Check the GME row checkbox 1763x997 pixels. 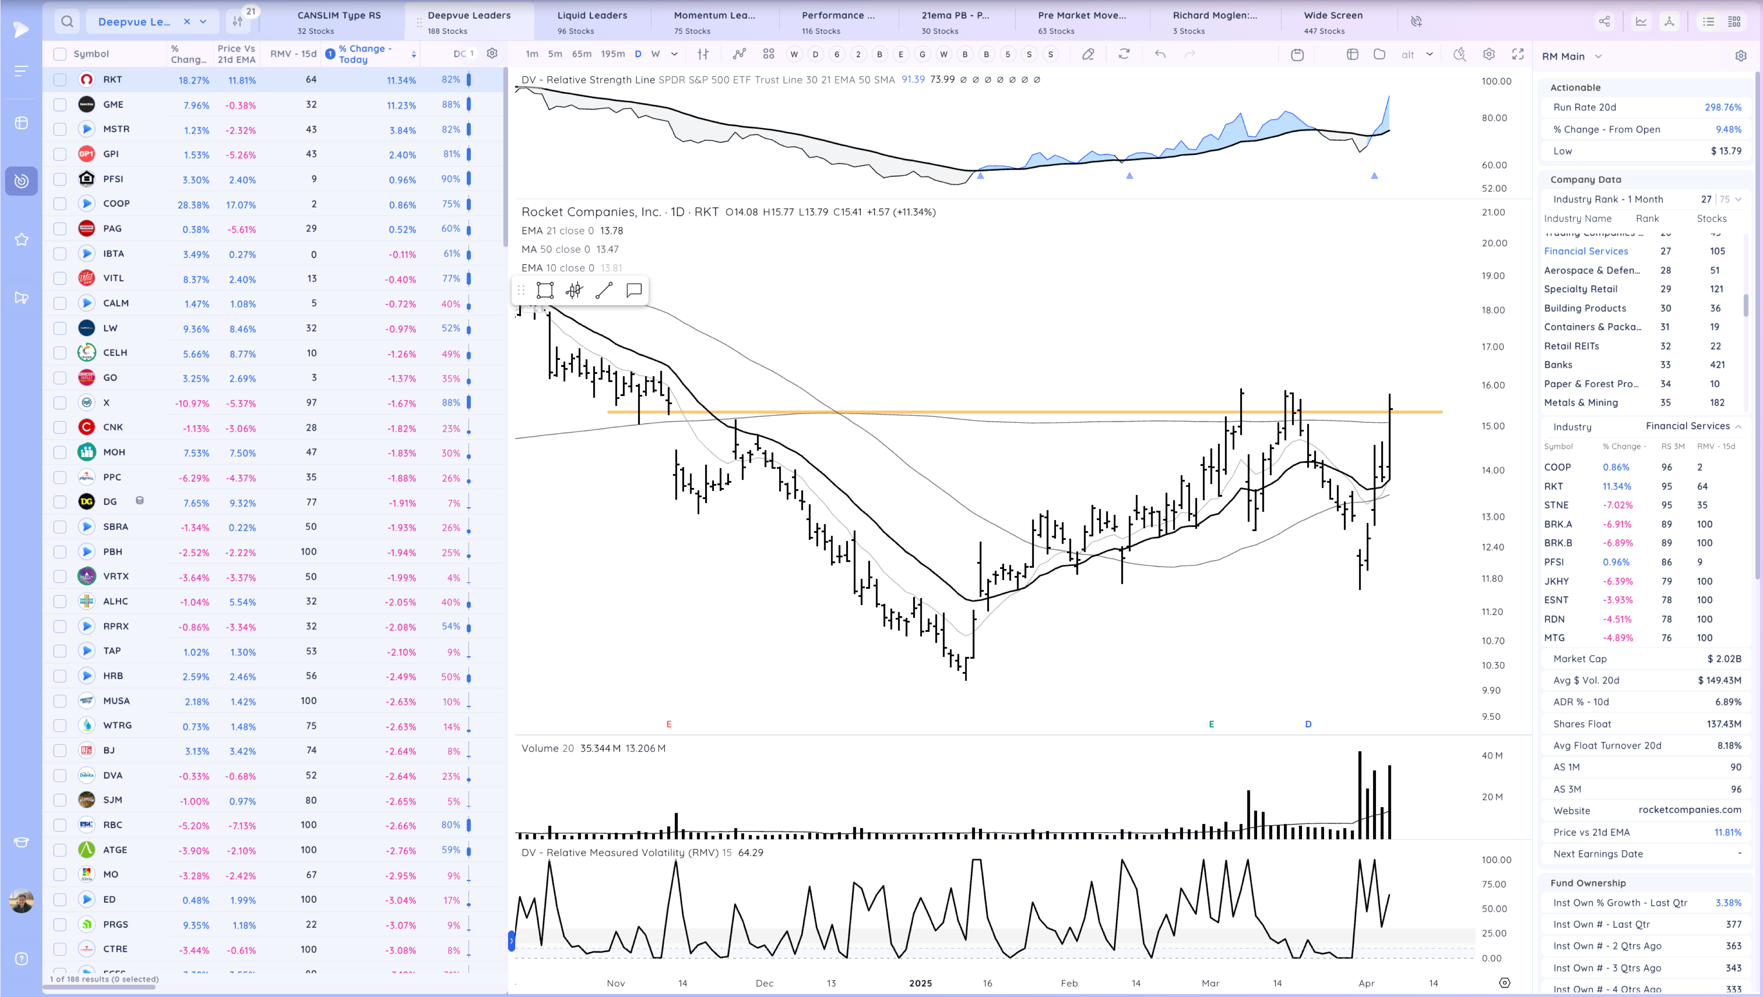point(60,105)
